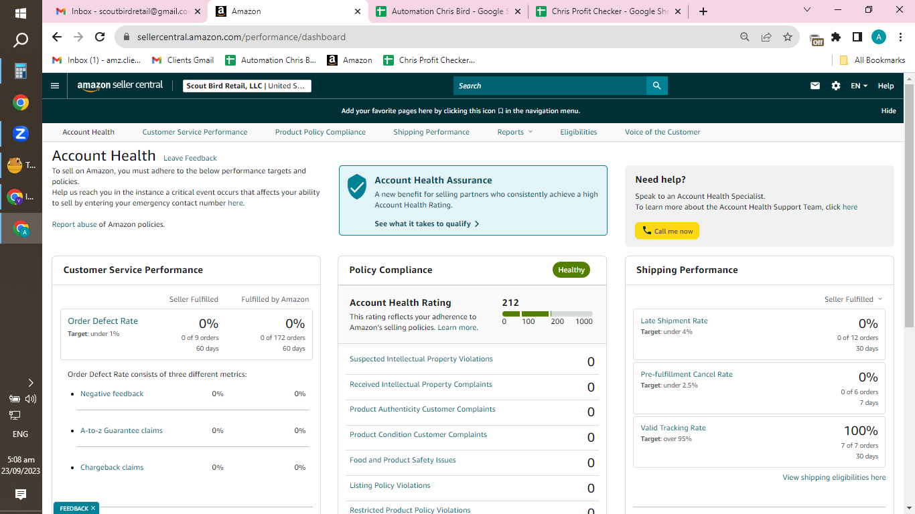Open the settings gear icon in Seller Central
915x514 pixels.
(836, 86)
